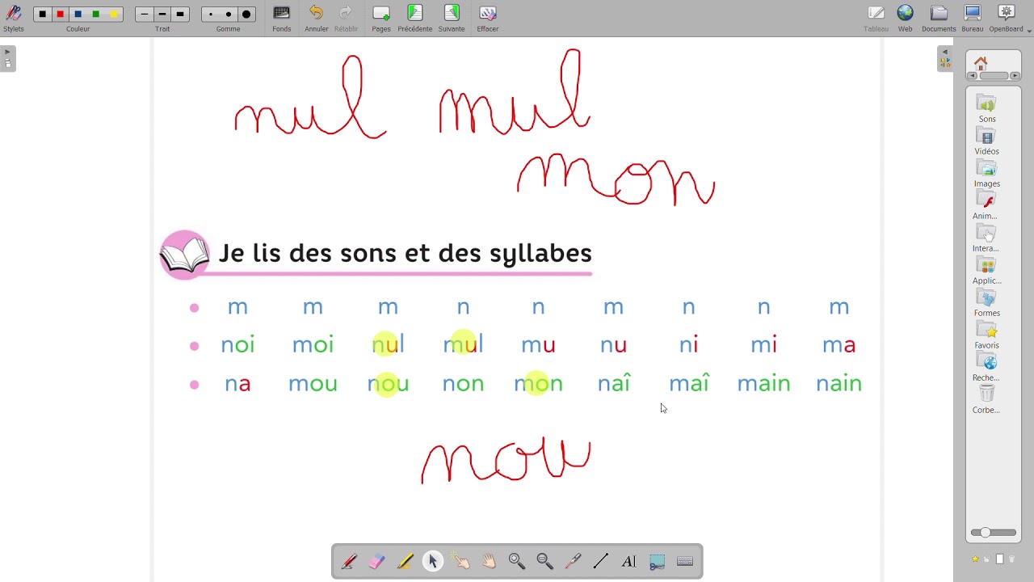Select the blue pen color
The height and width of the screenshot is (582, 1034).
(78, 15)
